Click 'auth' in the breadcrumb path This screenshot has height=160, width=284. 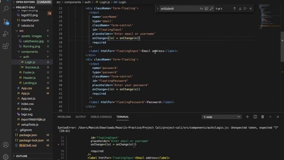pyautogui.click(x=88, y=2)
